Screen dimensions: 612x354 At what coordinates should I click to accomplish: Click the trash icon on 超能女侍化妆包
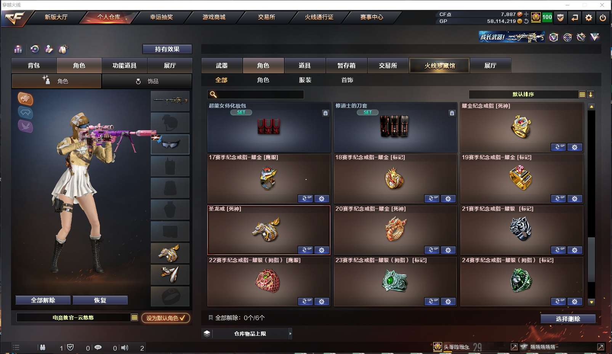[325, 113]
